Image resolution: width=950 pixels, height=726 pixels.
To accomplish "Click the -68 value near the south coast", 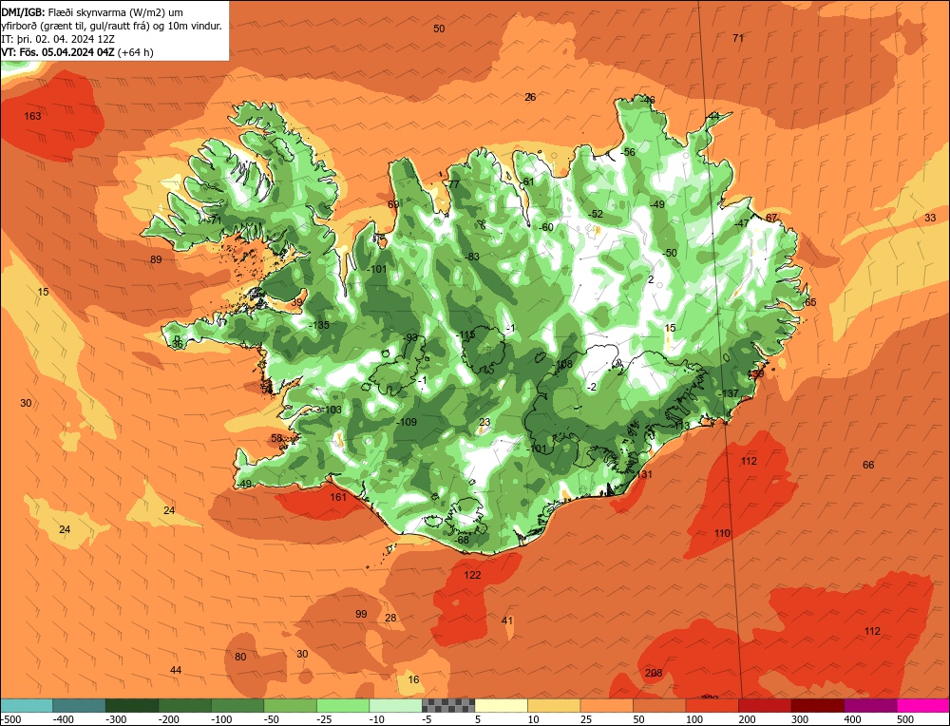I will point(462,540).
